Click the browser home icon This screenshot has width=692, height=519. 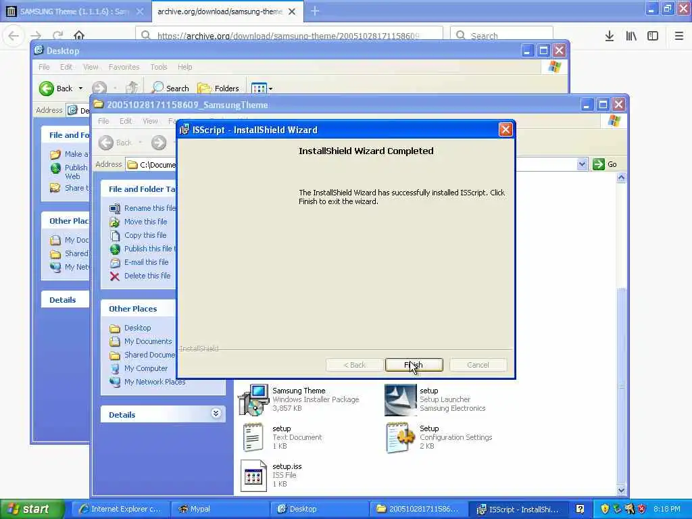(x=79, y=35)
